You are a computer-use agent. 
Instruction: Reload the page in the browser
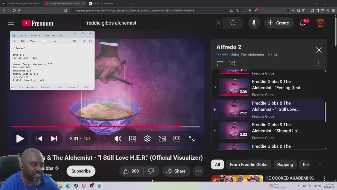[14, 11]
